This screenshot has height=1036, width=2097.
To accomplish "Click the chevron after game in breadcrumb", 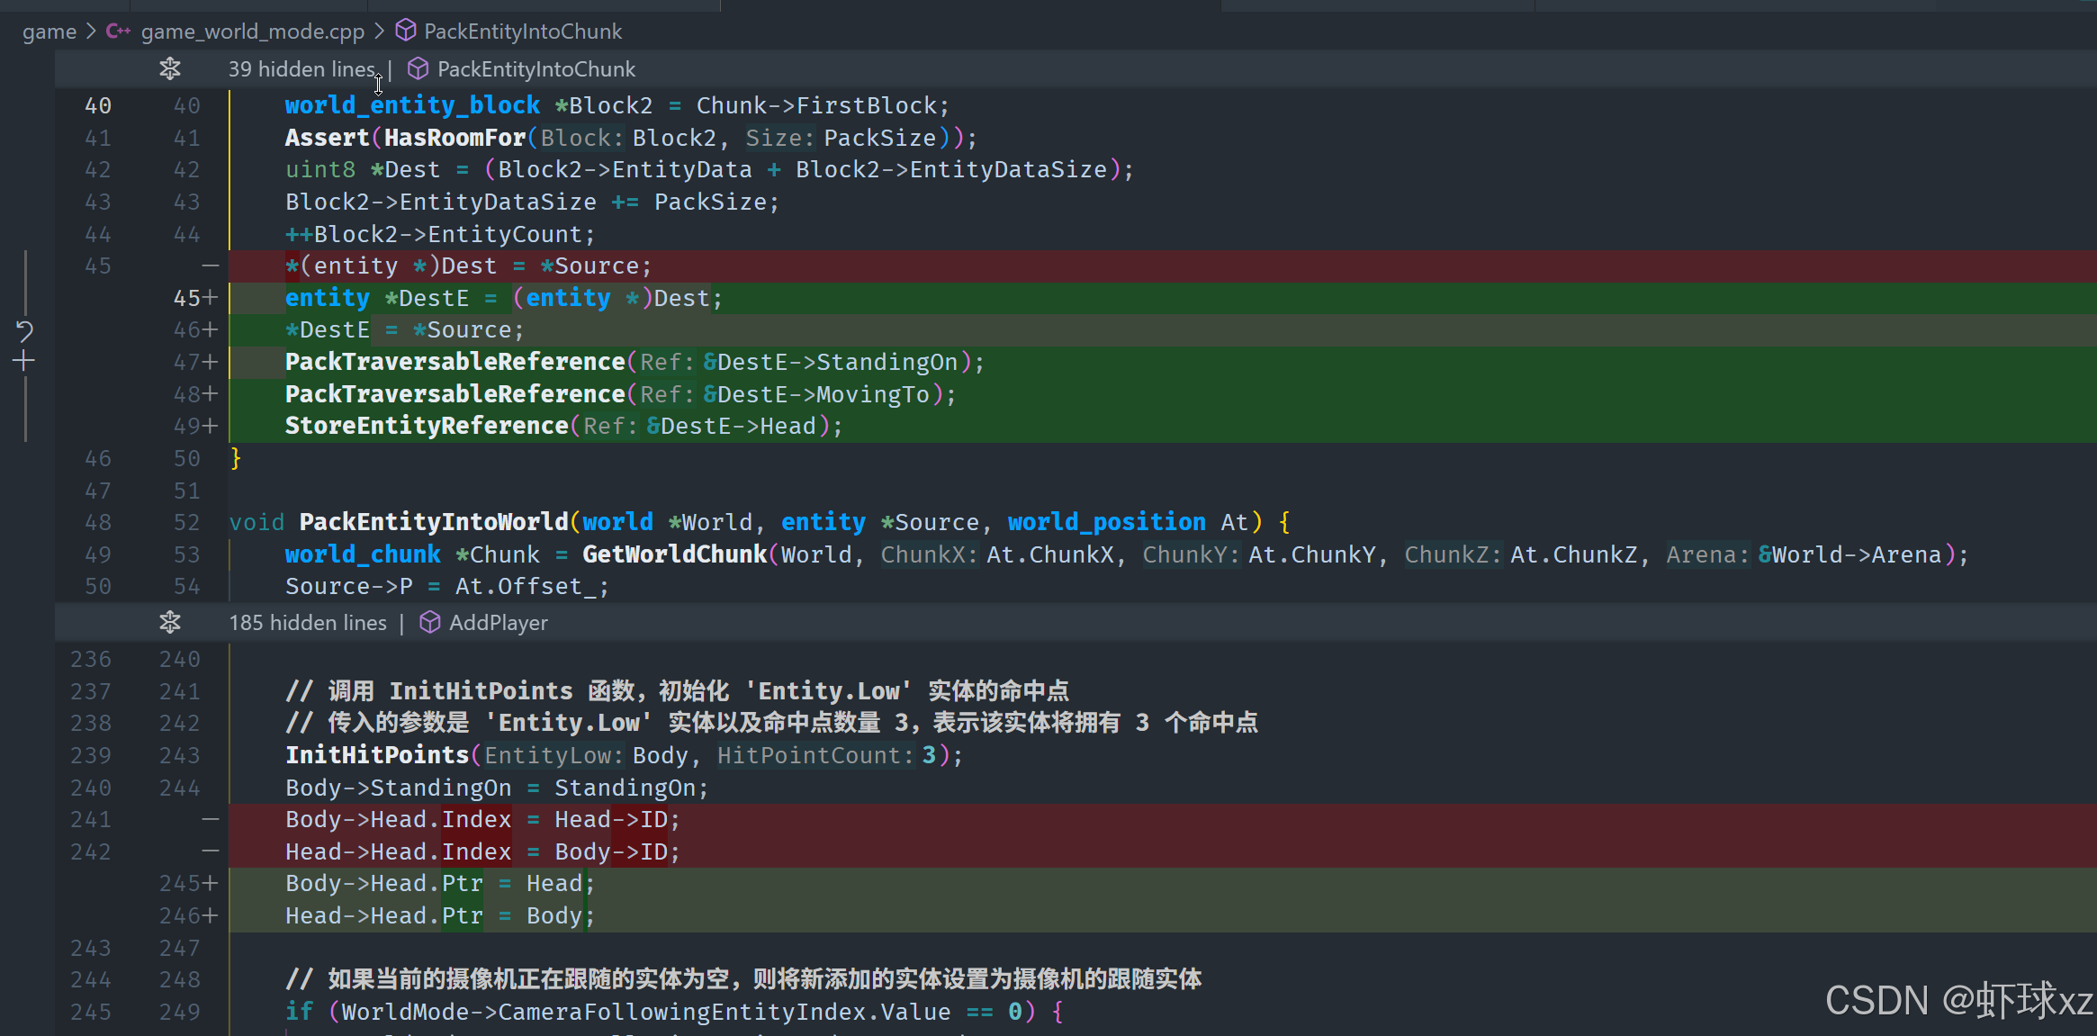I will [91, 32].
